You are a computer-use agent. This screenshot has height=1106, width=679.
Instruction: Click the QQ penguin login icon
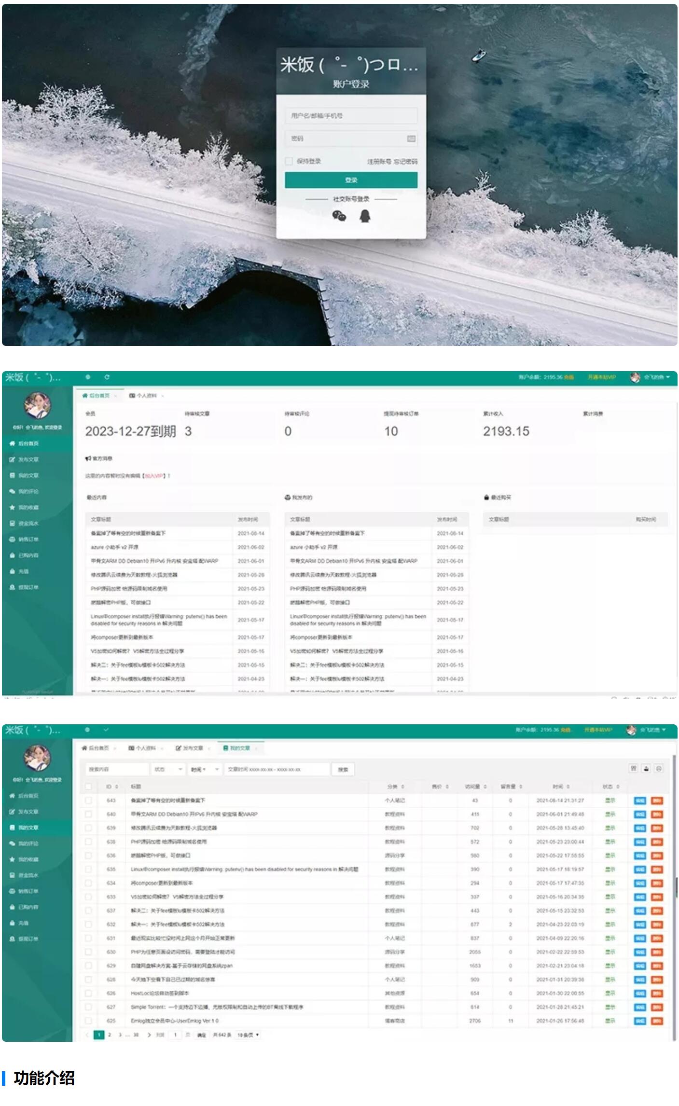click(x=365, y=216)
